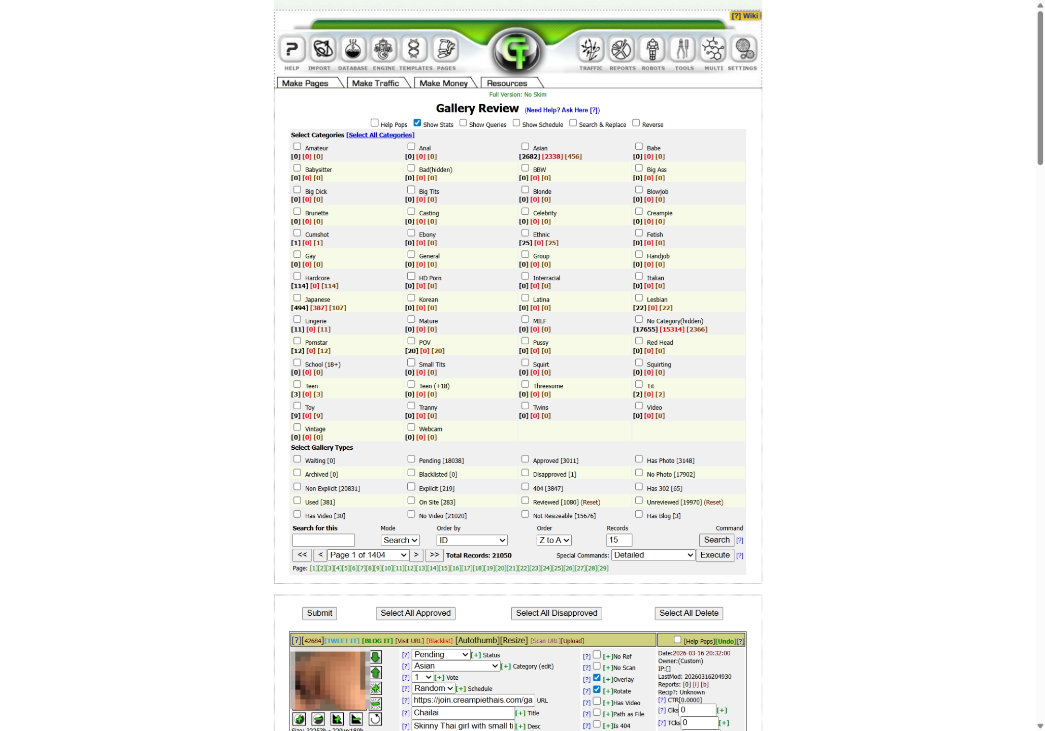Click the rotate arrow icon under thumbnail
The image size is (1045, 731).
(x=375, y=719)
